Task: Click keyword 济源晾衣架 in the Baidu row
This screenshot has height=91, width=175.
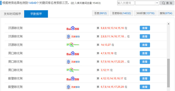Action: coord(15,28)
